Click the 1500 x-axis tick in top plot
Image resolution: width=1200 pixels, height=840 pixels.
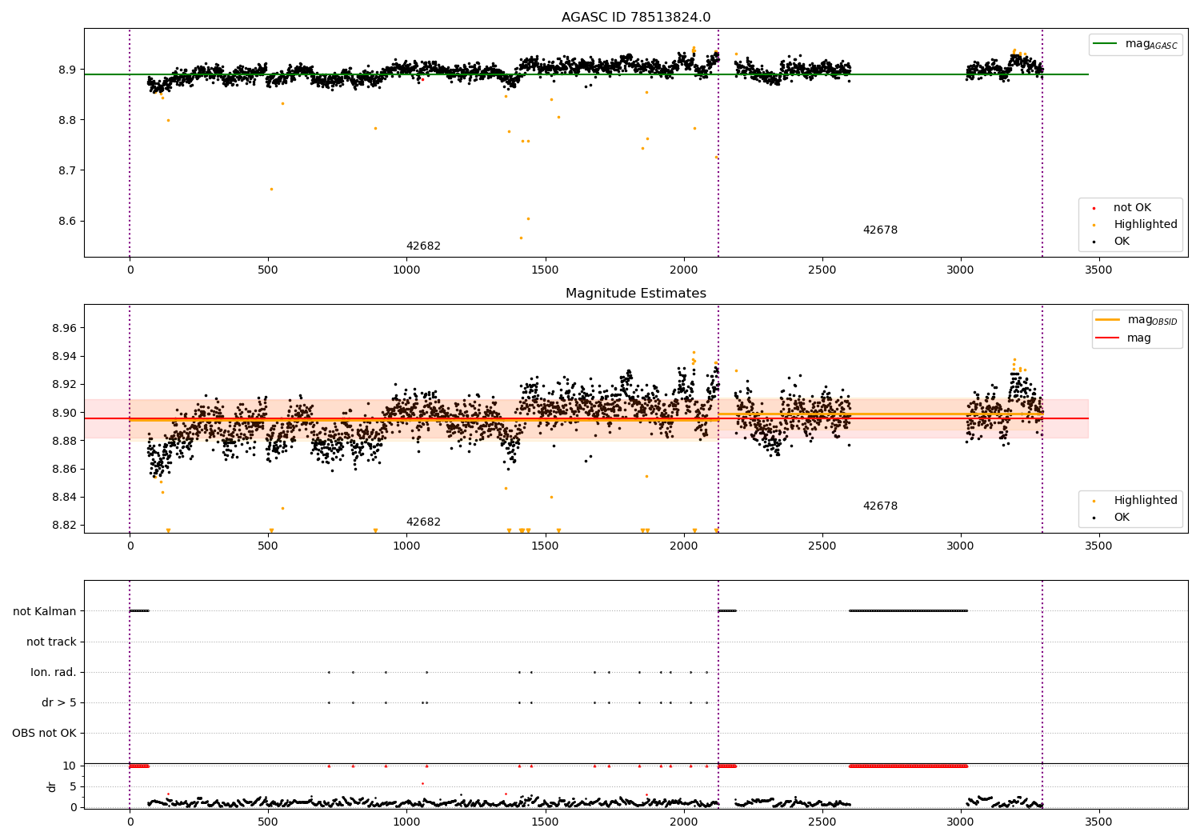(x=545, y=270)
